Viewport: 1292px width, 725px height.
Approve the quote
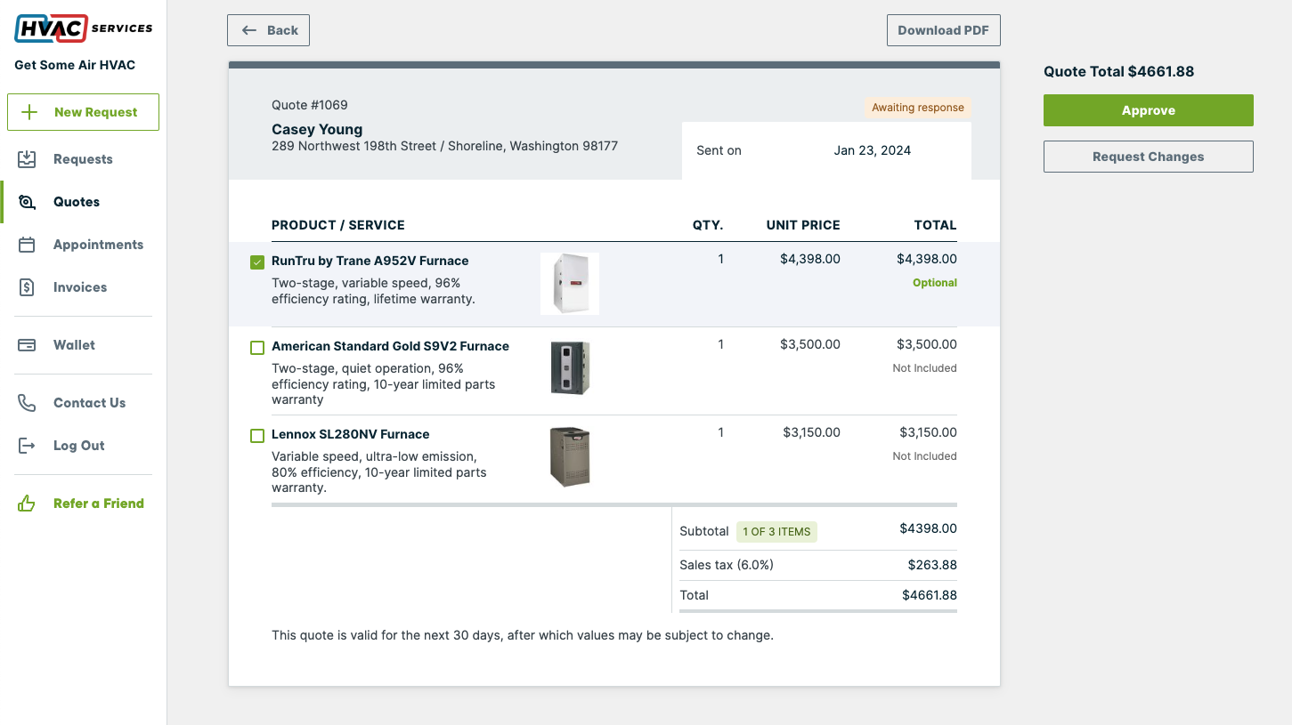point(1149,110)
